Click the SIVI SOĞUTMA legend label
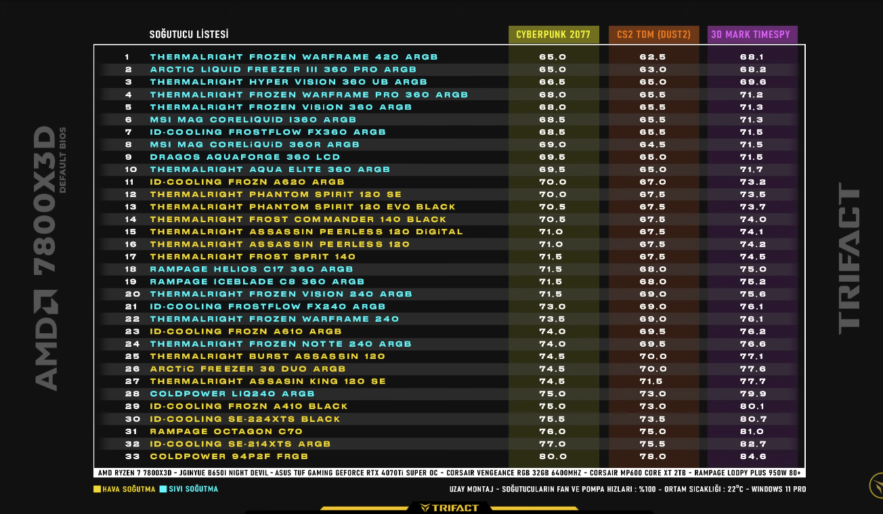 [193, 489]
